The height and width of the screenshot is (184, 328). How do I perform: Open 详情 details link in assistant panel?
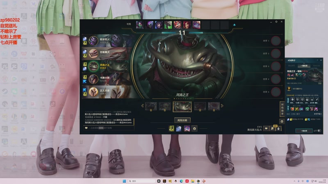pos(320,83)
